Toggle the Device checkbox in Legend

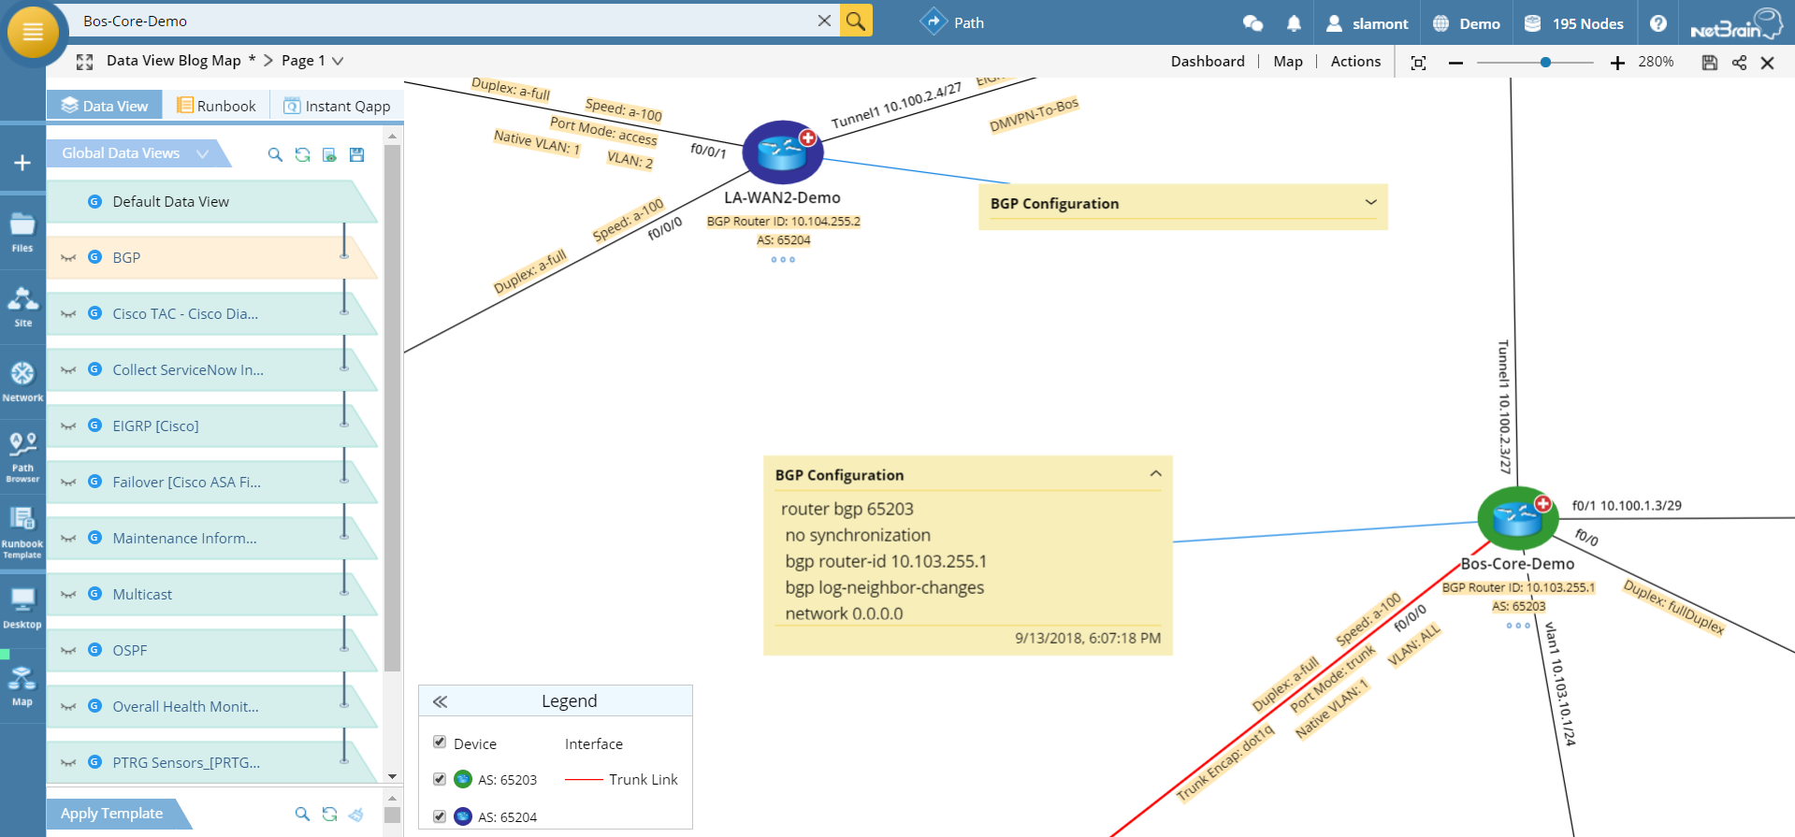(440, 742)
